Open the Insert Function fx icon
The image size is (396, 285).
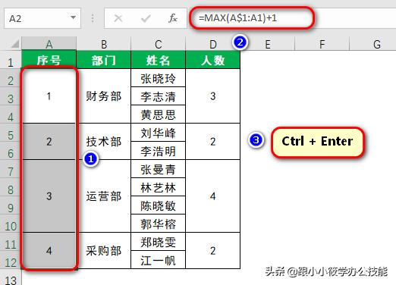173,18
